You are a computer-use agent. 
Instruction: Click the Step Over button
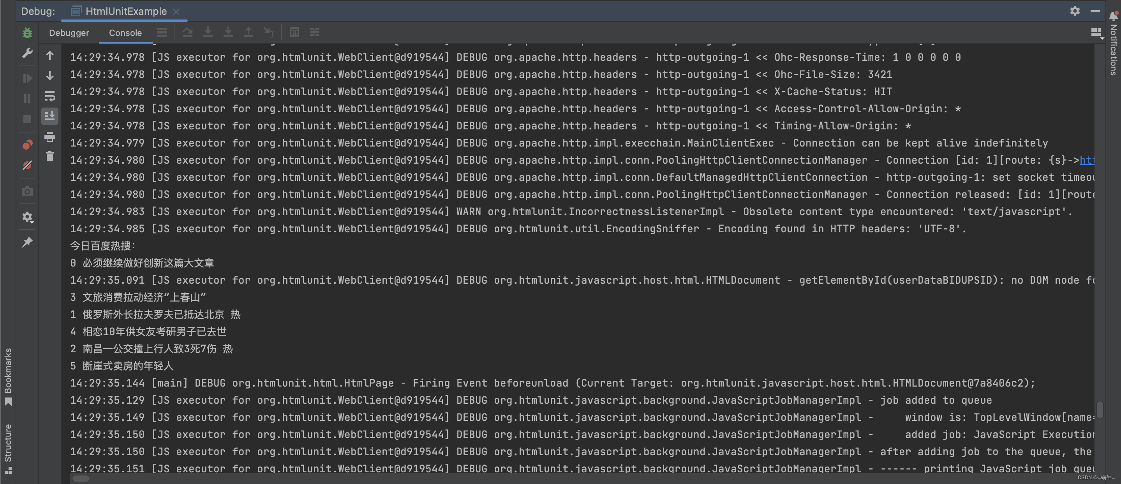coord(188,32)
